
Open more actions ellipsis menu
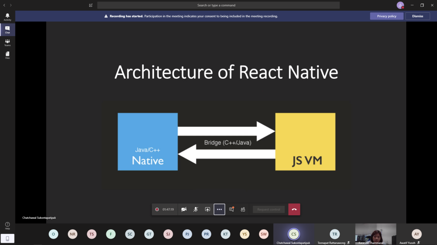(x=219, y=209)
